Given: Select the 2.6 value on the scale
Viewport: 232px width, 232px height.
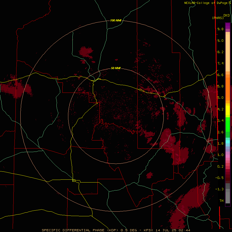Looking at the screenshot, I should pos(220,132).
